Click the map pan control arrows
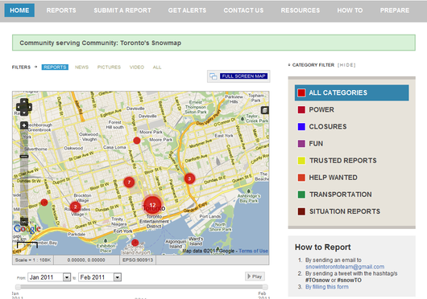Viewport: 427px width, 299px height. point(24,107)
